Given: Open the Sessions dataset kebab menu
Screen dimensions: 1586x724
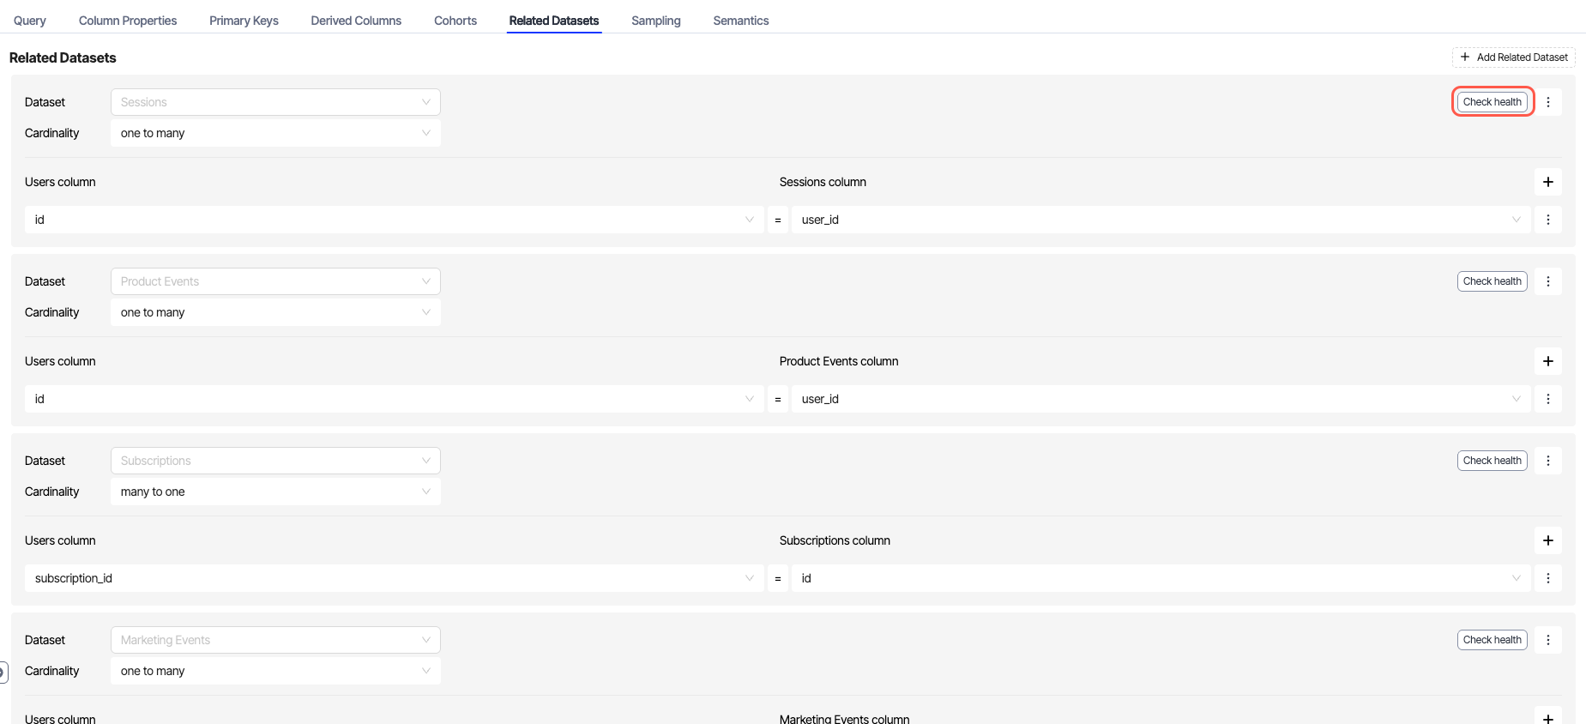Looking at the screenshot, I should click(x=1547, y=102).
